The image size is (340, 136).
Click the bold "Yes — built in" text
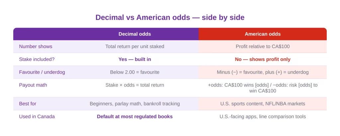pos(134,59)
